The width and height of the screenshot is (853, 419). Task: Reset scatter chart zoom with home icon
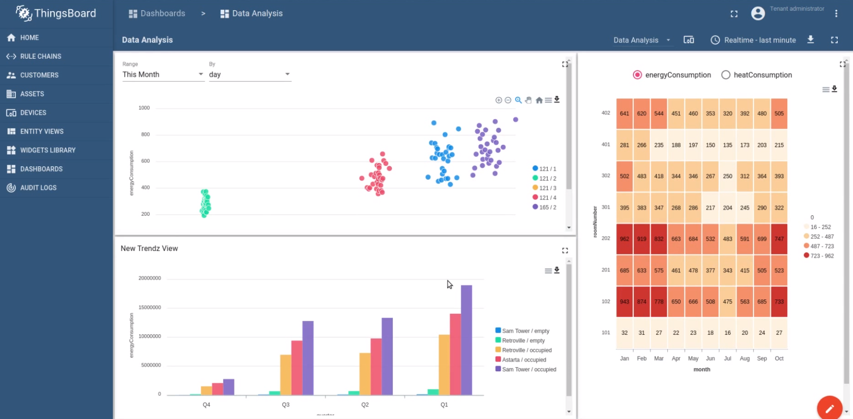point(539,100)
